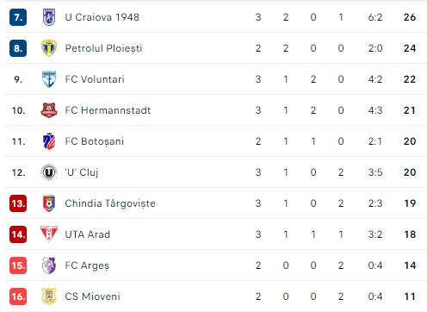Viewport: 427px width, 312px height.
Task: Click the FC Hermannstadt club crest
Action: (x=49, y=110)
